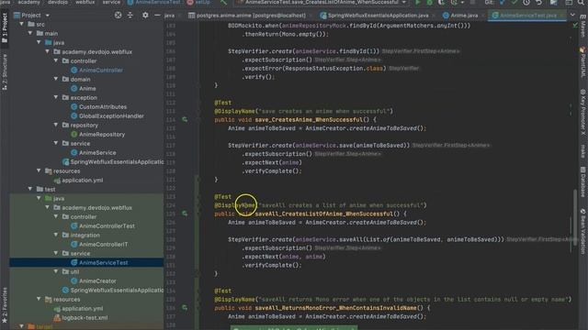The image size is (588, 330).
Task: Open AnimeControllerTest in tree
Action: 103,226
